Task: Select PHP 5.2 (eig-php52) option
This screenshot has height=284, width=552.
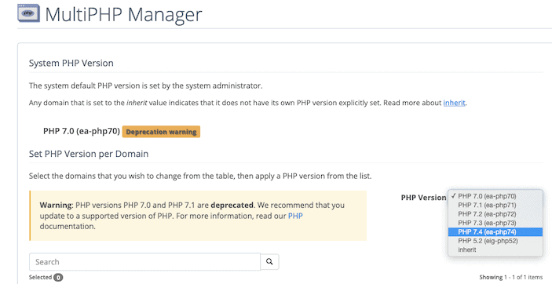Action: coord(495,241)
